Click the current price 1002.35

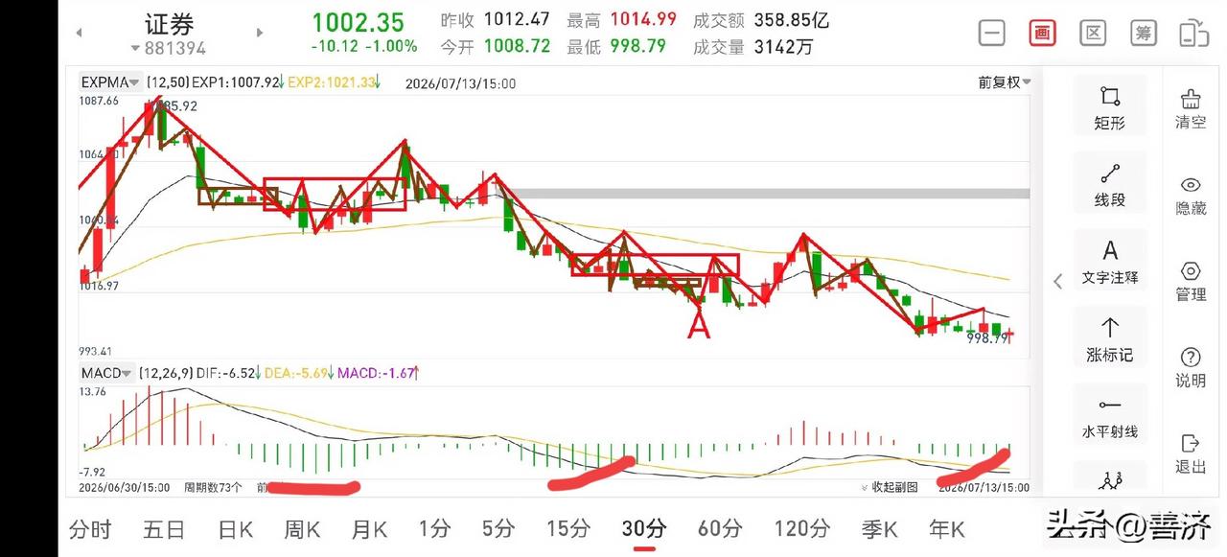coord(358,22)
